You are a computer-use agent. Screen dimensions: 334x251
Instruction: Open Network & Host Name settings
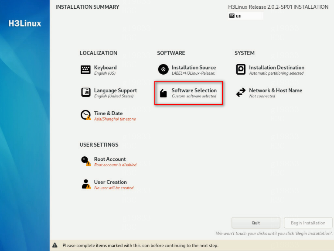click(276, 90)
